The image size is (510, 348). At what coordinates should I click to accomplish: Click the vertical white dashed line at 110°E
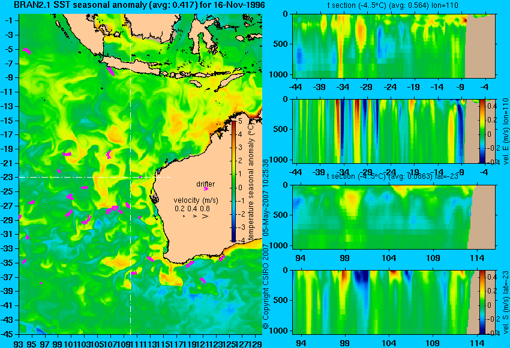point(130,174)
